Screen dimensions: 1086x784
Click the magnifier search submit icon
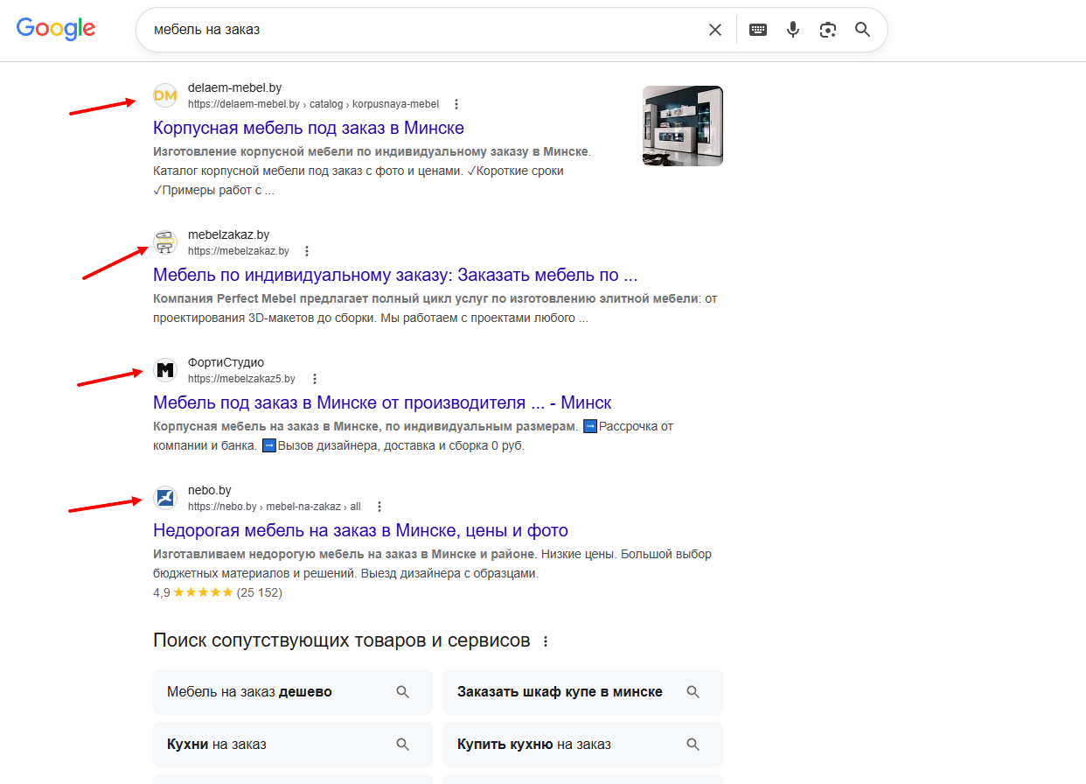pos(863,30)
